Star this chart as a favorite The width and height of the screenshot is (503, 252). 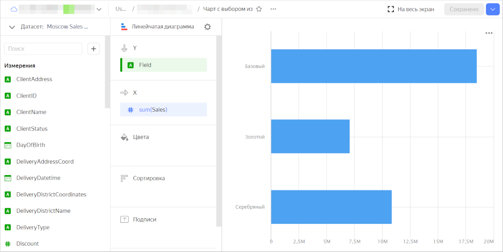[259, 9]
